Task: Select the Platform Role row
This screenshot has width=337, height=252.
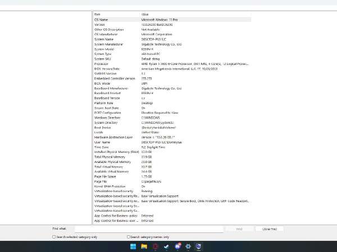Action: [x=172, y=103]
